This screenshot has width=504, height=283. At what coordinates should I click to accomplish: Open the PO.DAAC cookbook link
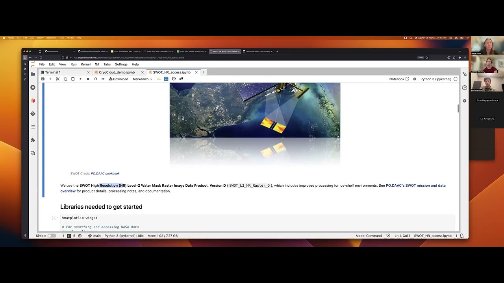coord(105,173)
